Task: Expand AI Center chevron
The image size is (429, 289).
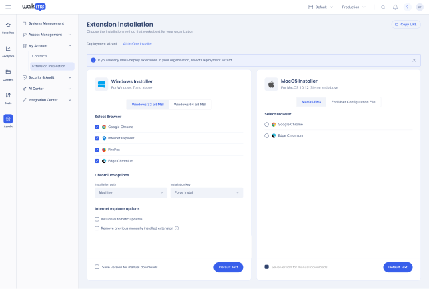Action: click(70, 89)
